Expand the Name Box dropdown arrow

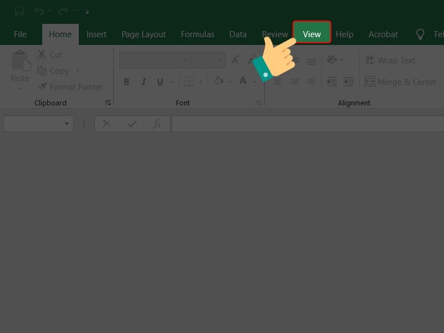[x=67, y=124]
